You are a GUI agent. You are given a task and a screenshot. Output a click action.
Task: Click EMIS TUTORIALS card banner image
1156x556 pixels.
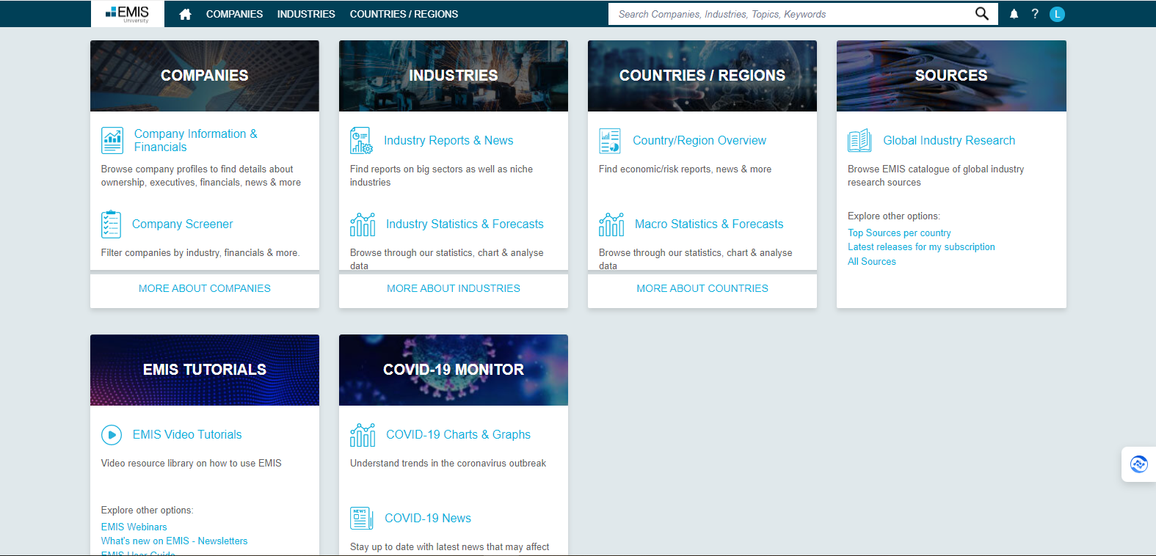coord(205,370)
